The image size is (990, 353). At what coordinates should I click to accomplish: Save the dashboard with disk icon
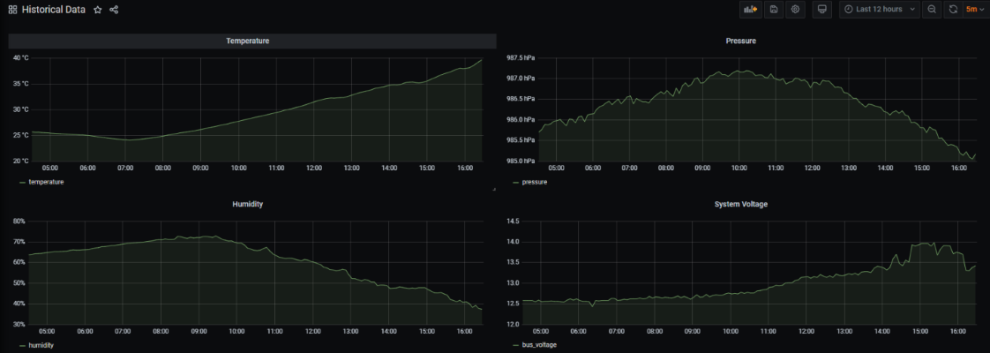coord(773,10)
